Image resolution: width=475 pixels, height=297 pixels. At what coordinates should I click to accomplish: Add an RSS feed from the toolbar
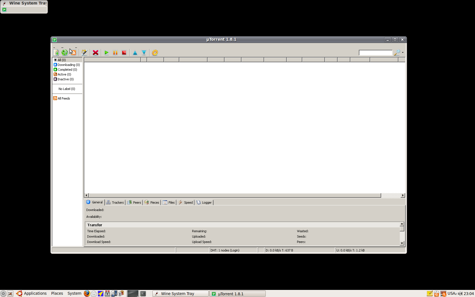click(x=73, y=53)
